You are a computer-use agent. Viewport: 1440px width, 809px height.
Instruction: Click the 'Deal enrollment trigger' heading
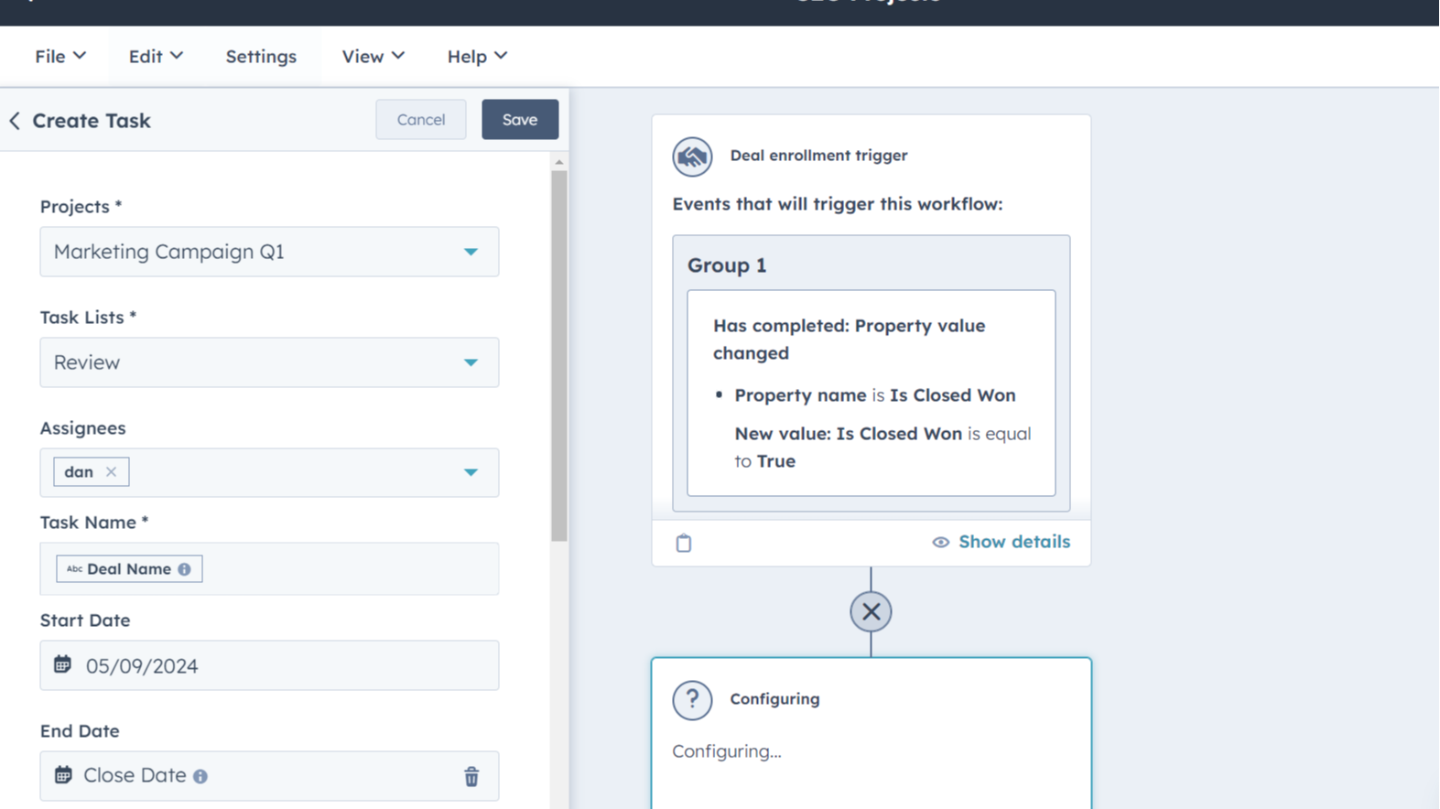pos(818,156)
